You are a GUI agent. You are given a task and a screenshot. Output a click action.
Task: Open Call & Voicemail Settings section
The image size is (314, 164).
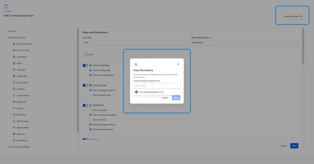pyautogui.click(x=19, y=147)
